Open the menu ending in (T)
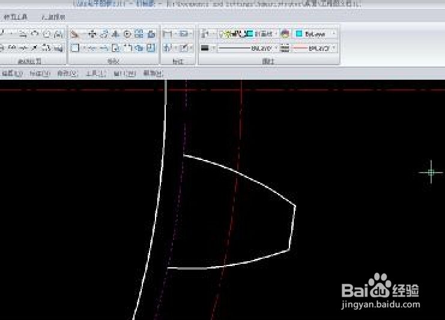This screenshot has height=320, width=445. [96, 74]
